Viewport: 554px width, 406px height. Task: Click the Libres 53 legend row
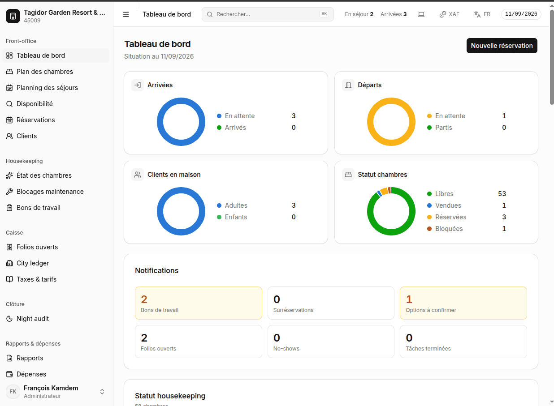click(x=467, y=194)
